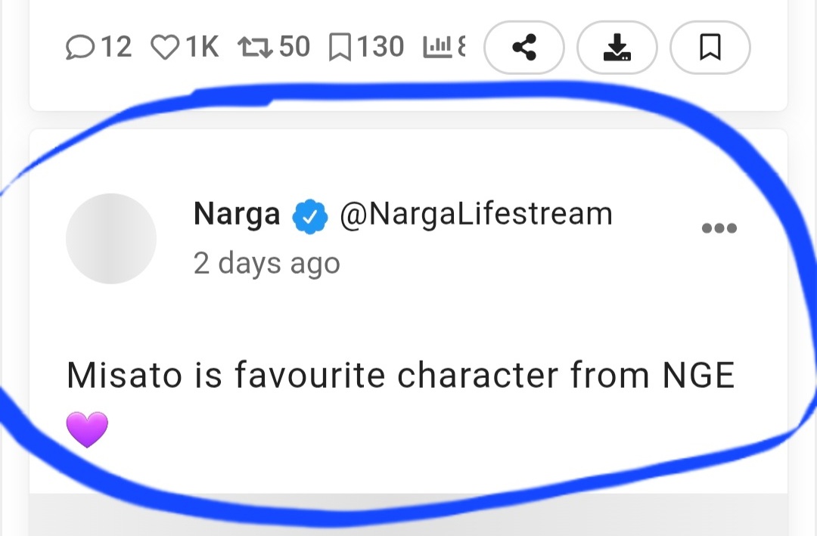Click the reply count 12

(x=116, y=48)
